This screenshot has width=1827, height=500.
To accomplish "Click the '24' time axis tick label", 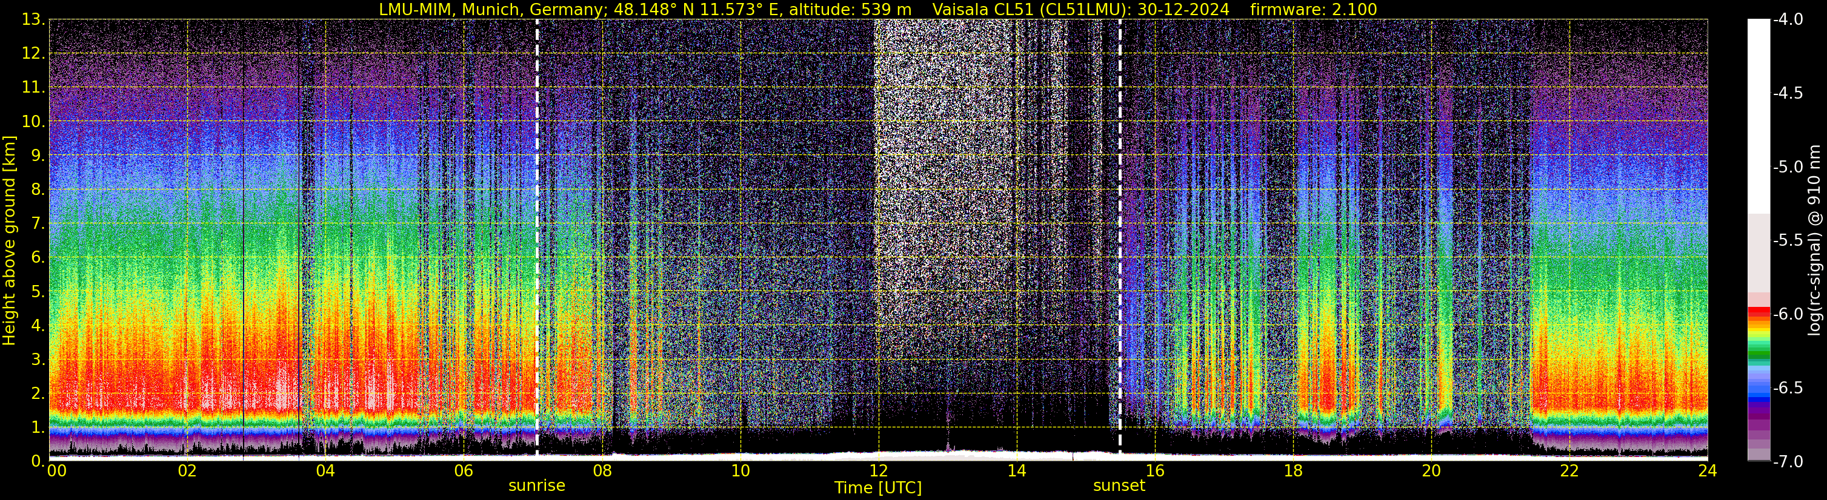I will [x=1708, y=471].
